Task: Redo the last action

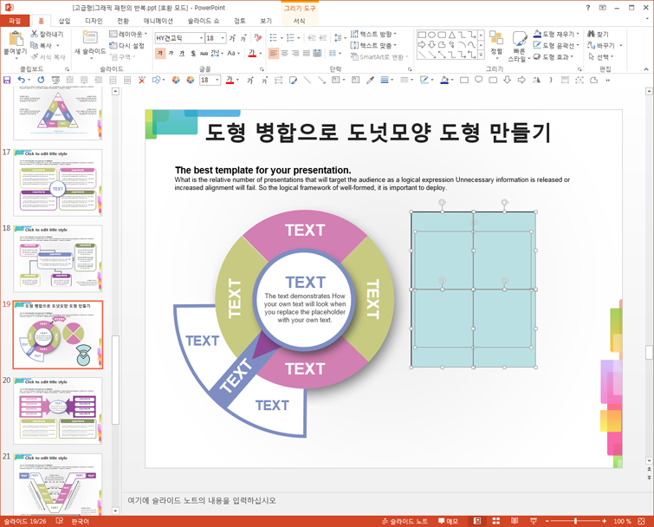Action: pos(41,80)
